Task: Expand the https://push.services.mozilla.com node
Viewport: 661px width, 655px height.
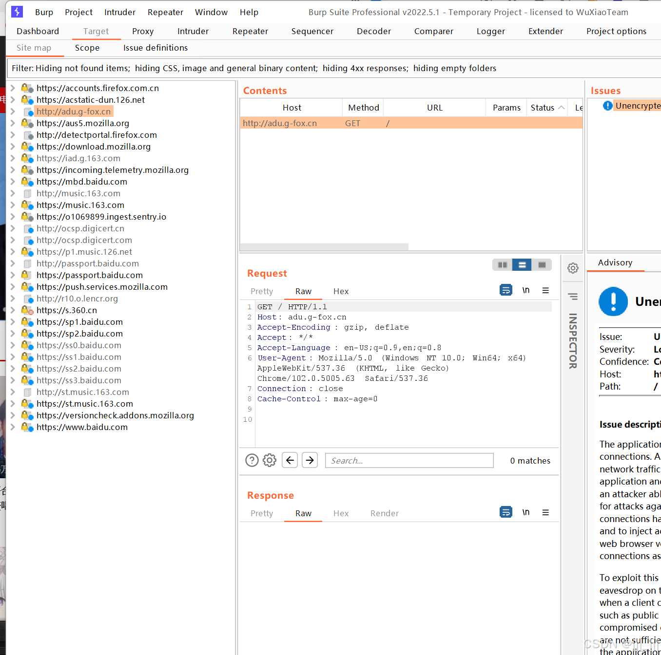Action: point(13,287)
